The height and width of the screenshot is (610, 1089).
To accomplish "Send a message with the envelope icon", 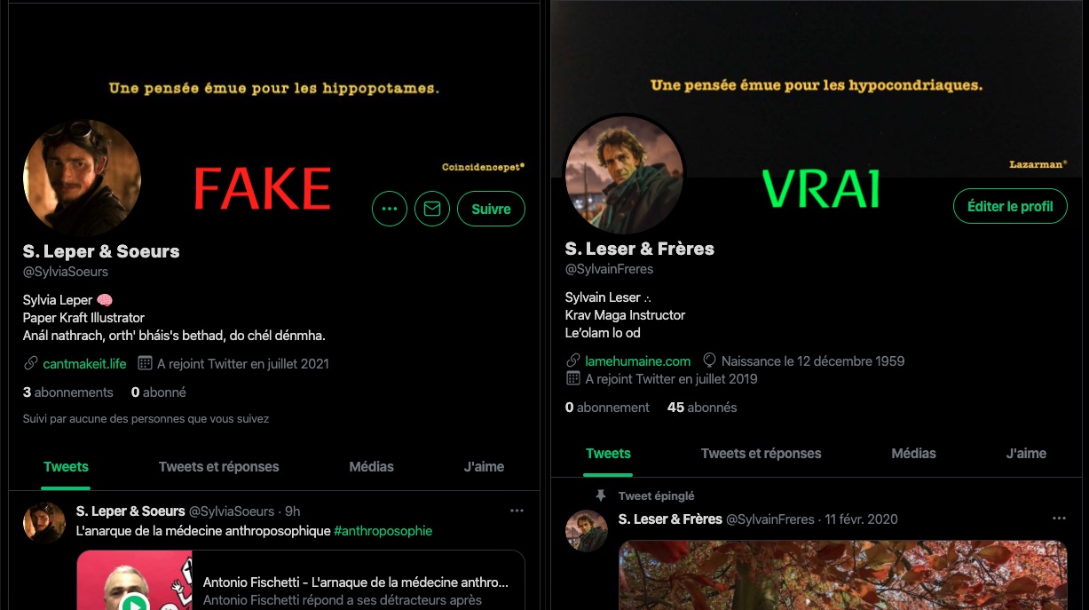I will (x=432, y=210).
